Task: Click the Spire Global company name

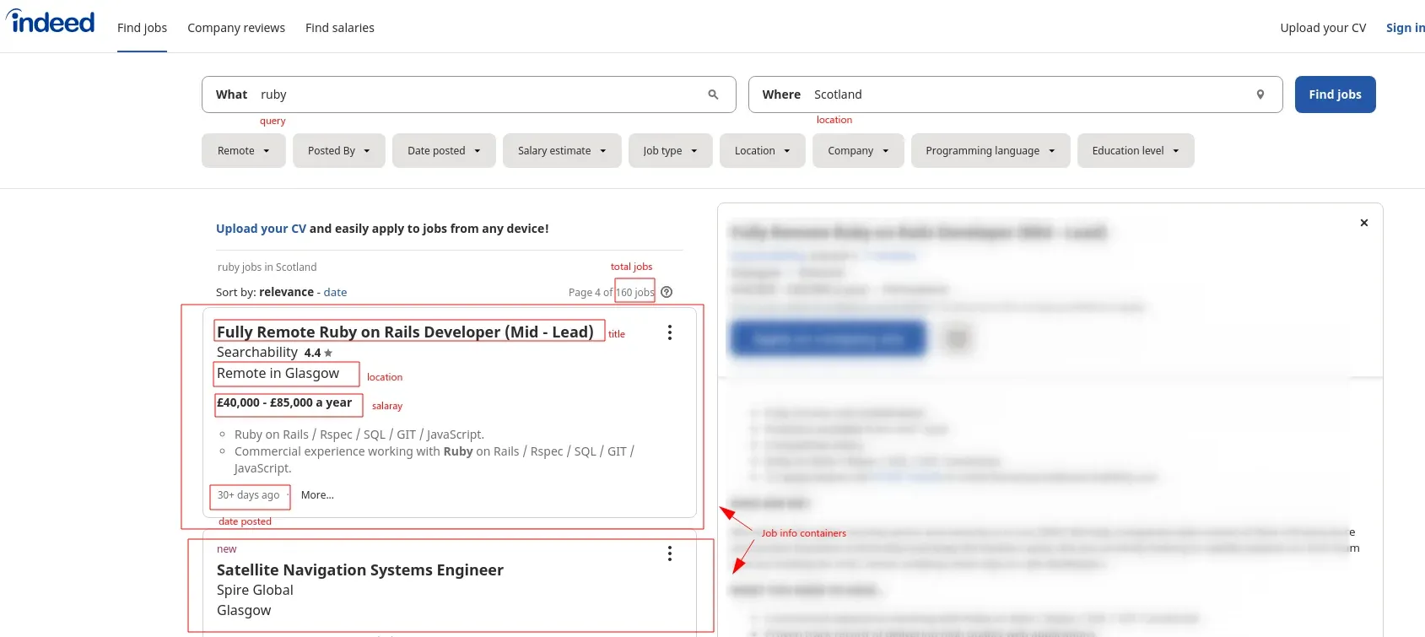Action: pos(255,590)
